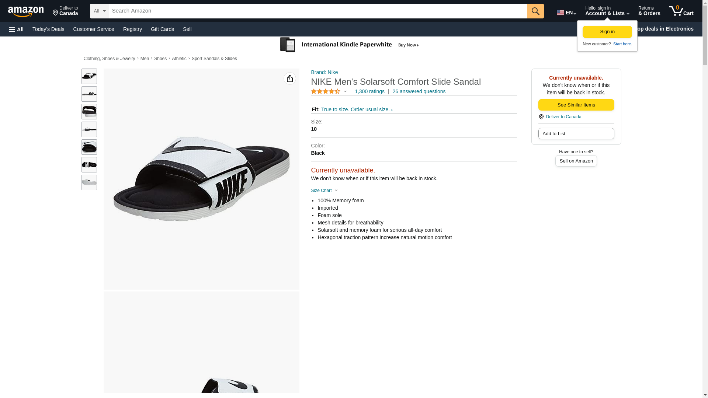The image size is (708, 398).
Task: Open the All hamburger menu
Action: [16, 29]
